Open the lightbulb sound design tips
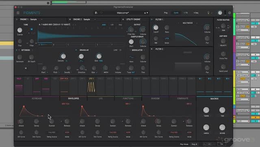 coord(208,13)
